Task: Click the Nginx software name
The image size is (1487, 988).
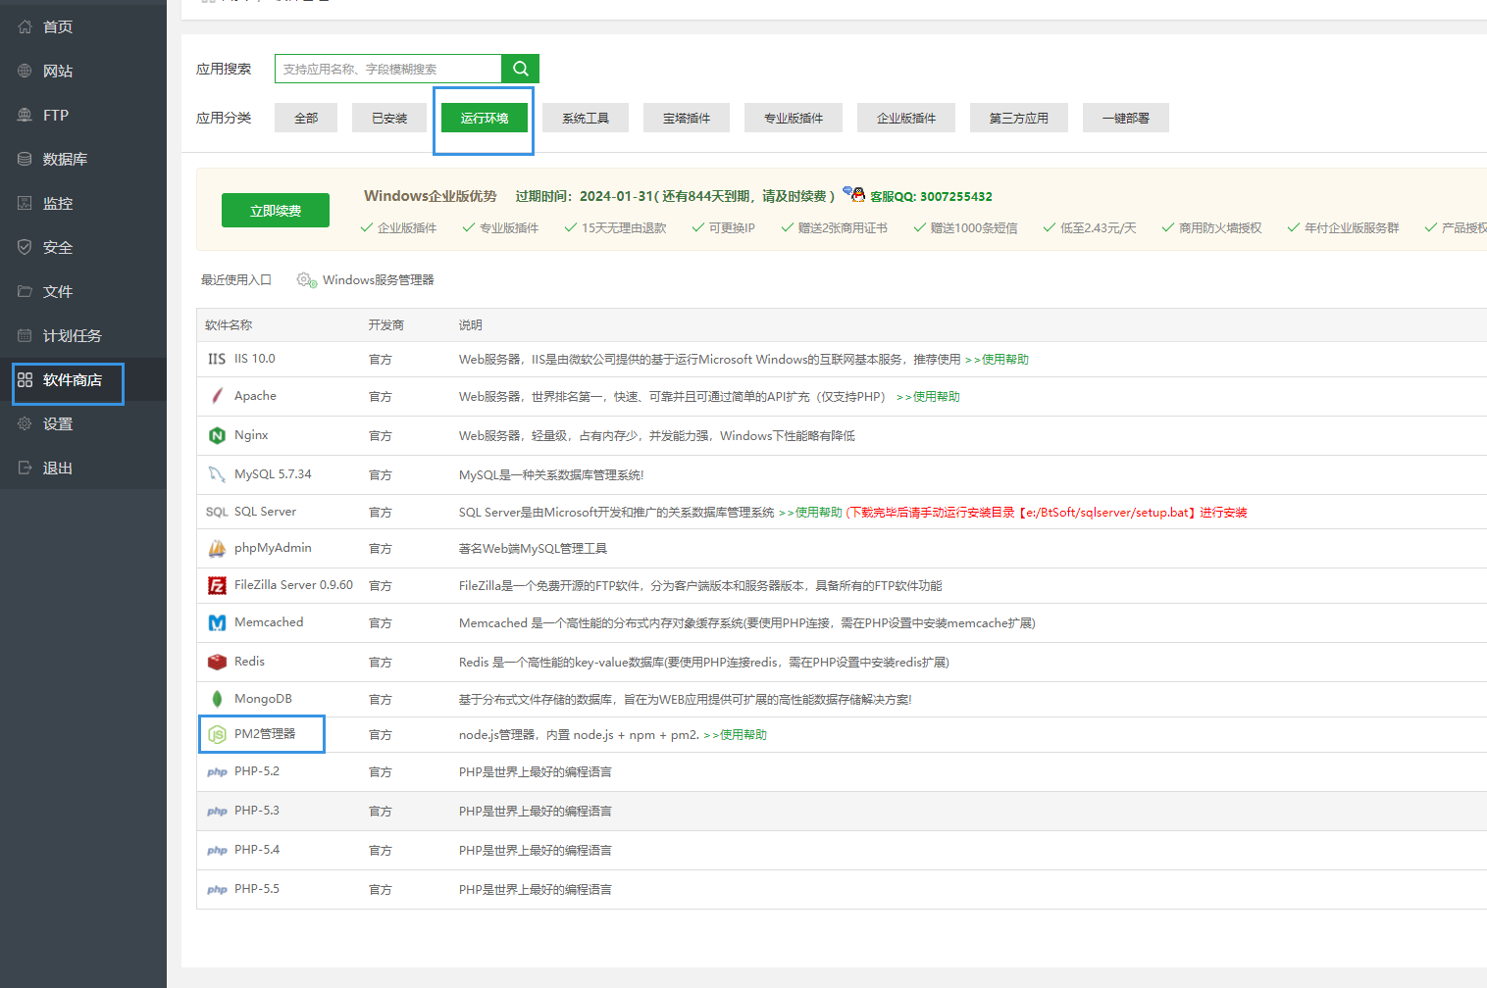Action: [x=251, y=435]
